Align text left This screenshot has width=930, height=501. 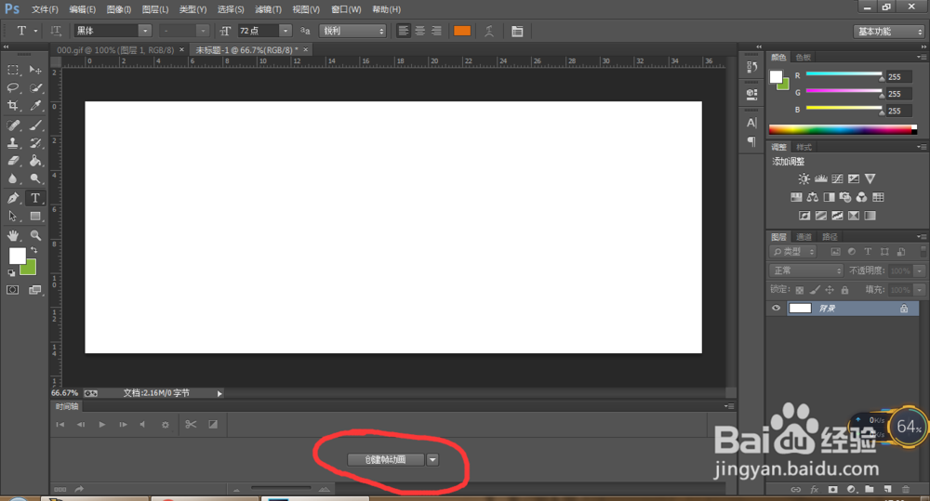[x=404, y=31]
